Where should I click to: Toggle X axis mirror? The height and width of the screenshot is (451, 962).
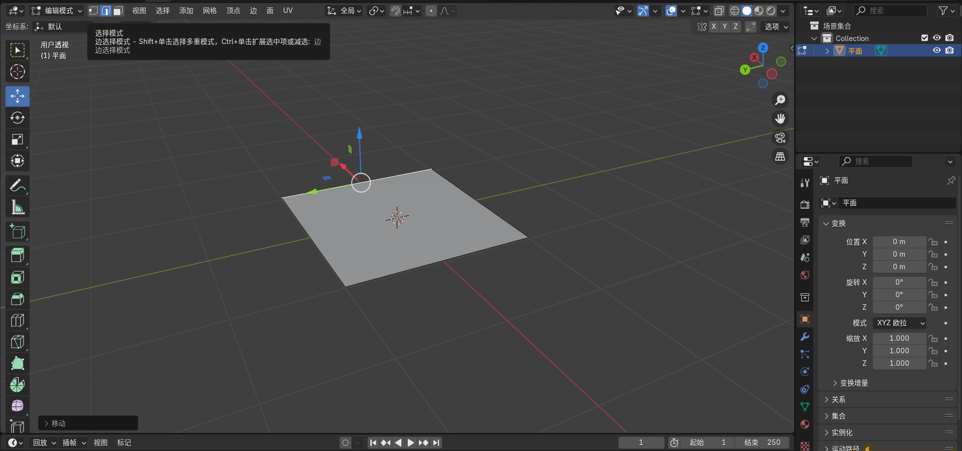click(714, 27)
